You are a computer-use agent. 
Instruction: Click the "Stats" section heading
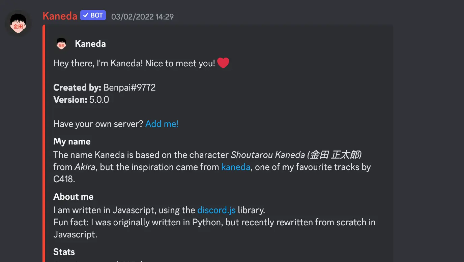pyautogui.click(x=64, y=252)
